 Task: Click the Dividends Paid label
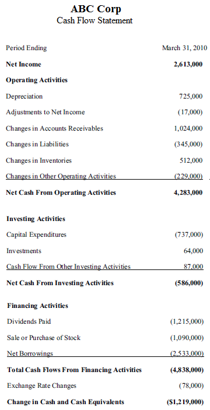click(29, 321)
